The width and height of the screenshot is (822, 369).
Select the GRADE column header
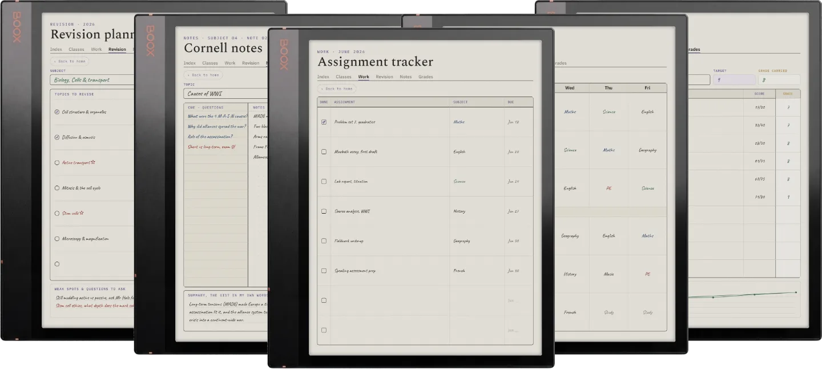point(788,94)
